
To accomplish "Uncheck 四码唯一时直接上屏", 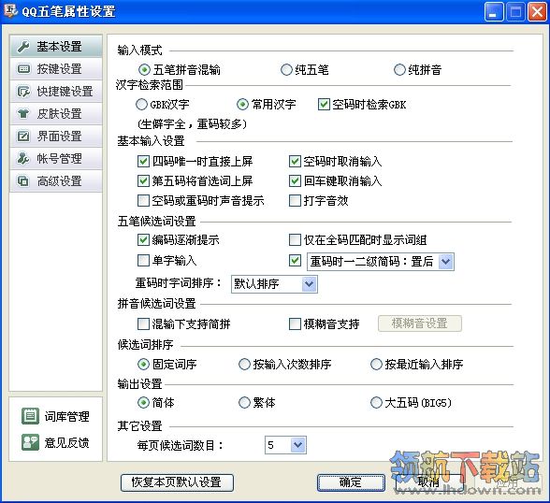I will [143, 161].
